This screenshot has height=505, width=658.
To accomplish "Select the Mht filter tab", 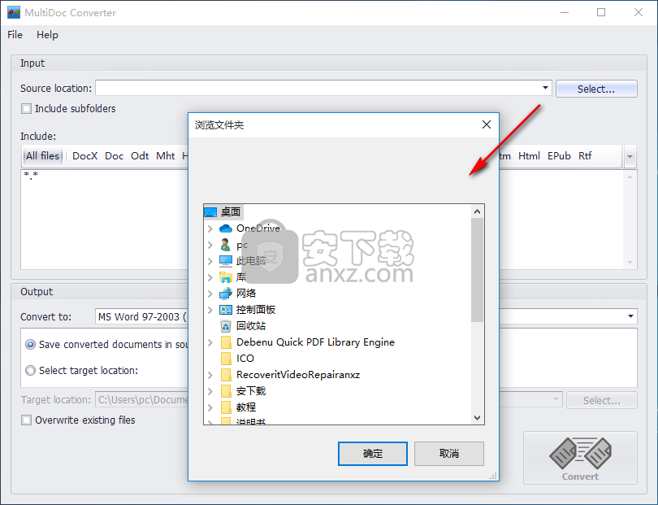I will pyautogui.click(x=166, y=156).
